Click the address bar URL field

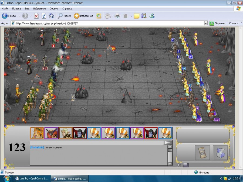click(x=108, y=23)
